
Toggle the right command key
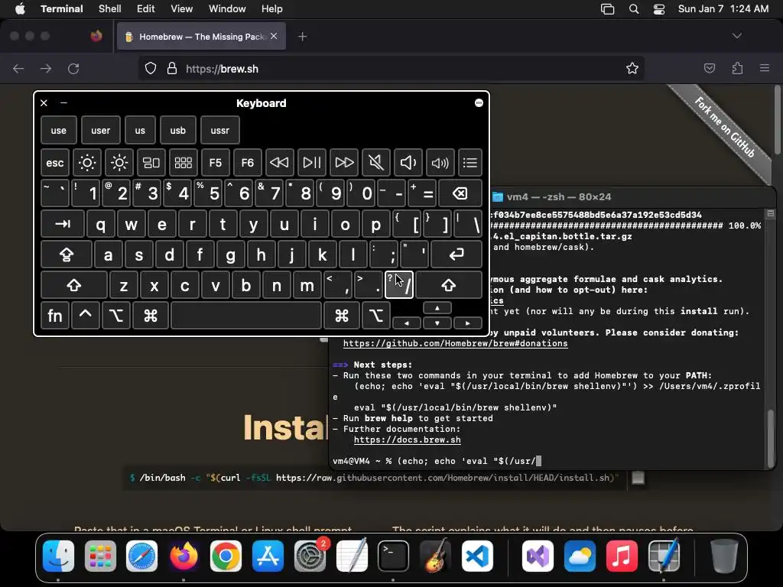click(x=342, y=316)
